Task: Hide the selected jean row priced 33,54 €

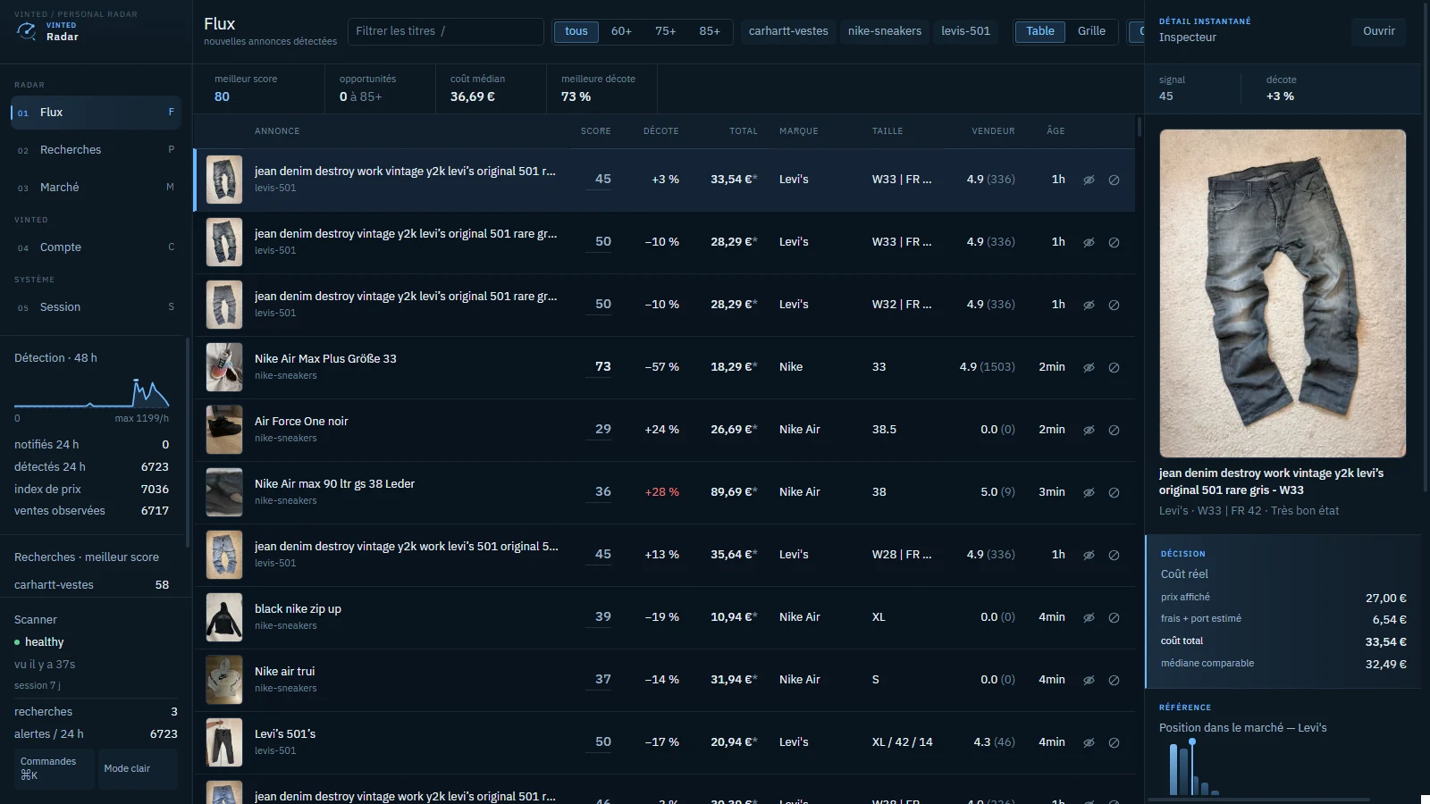Action: point(1089,180)
